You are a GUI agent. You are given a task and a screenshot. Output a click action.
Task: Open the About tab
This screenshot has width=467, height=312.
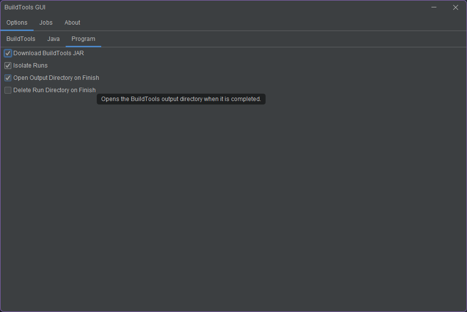pyautogui.click(x=73, y=23)
